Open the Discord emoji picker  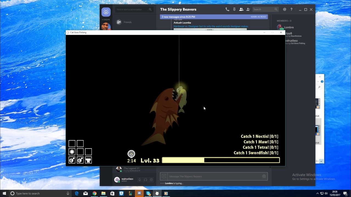[x=264, y=176]
